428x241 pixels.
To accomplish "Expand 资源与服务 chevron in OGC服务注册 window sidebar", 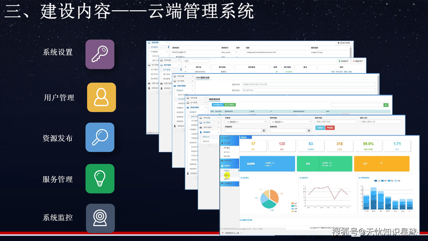I will click(192, 86).
